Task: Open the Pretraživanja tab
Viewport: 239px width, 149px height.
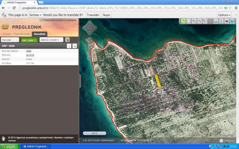Action: tap(22, 34)
